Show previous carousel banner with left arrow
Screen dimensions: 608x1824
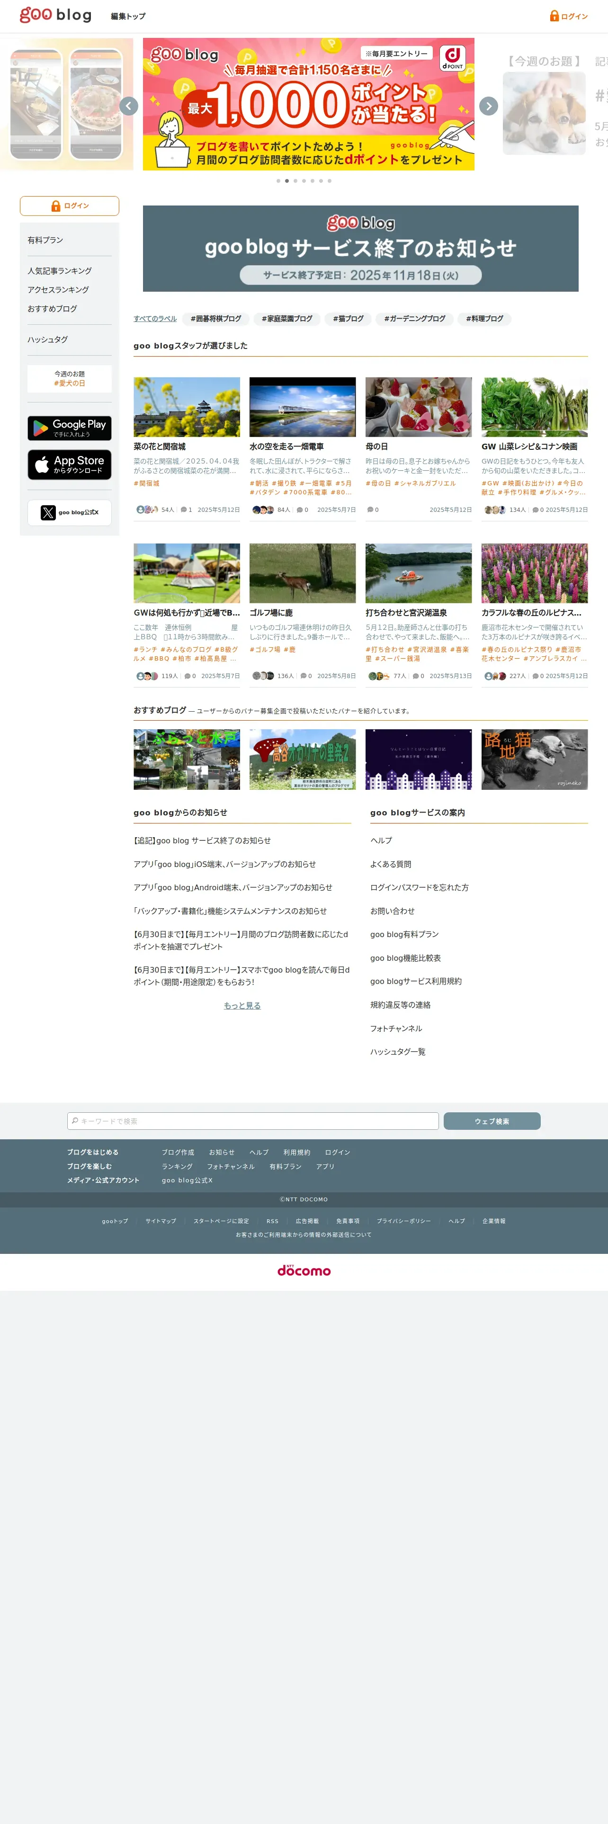[x=129, y=106]
